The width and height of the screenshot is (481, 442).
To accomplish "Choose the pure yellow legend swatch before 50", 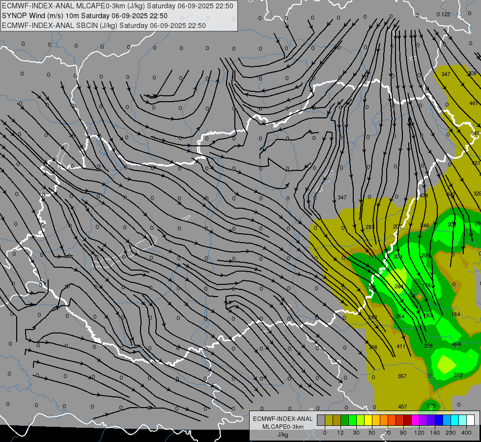I will click(368, 420).
